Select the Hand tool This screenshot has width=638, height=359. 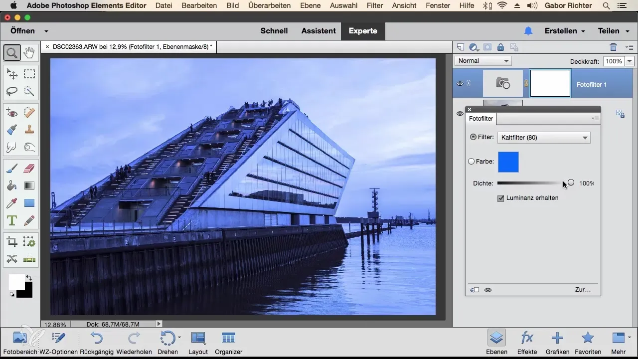point(29,52)
